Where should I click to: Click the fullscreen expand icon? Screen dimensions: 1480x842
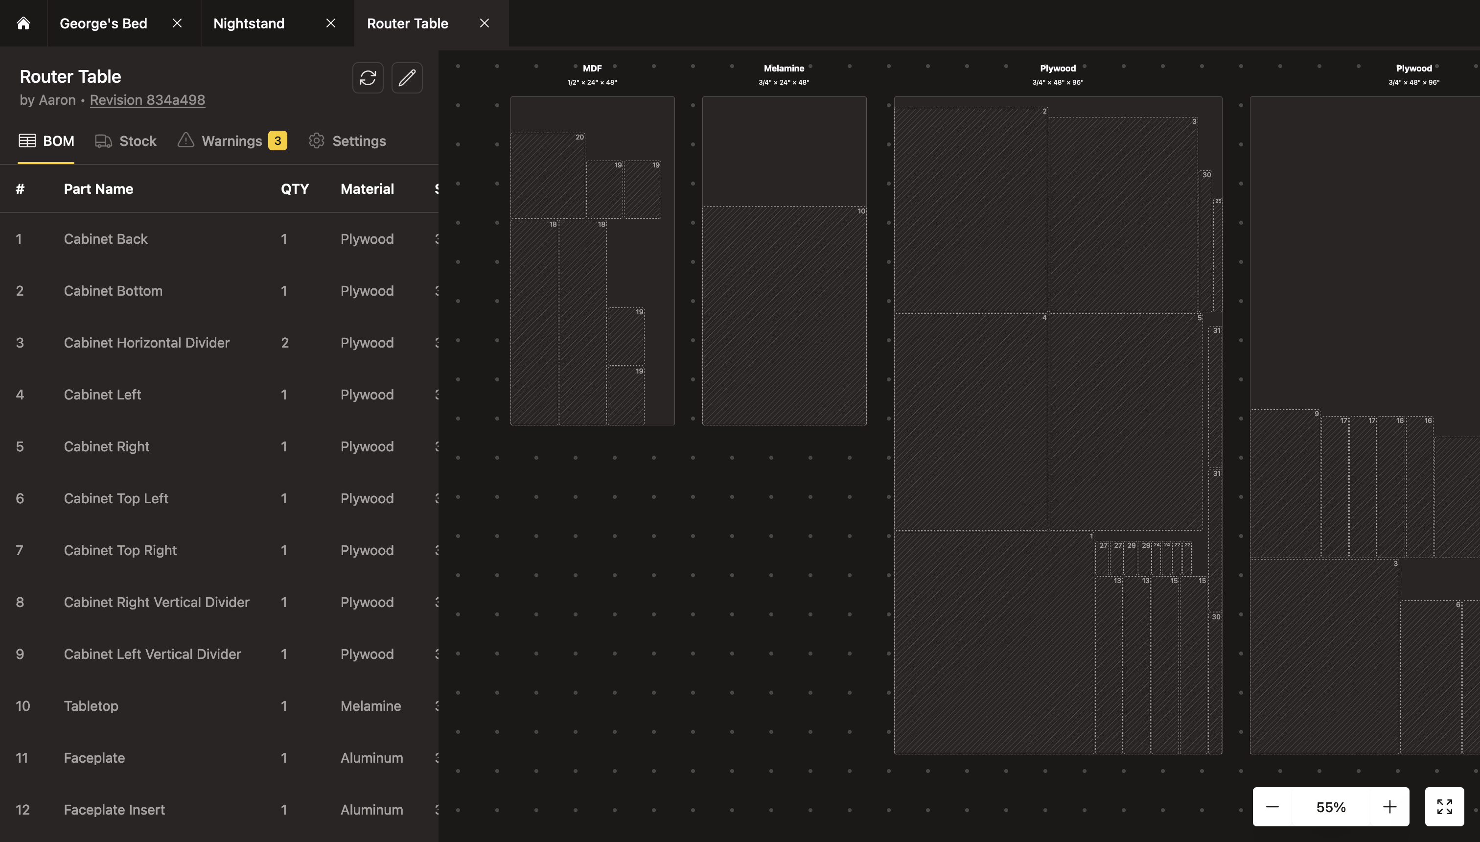click(x=1444, y=807)
